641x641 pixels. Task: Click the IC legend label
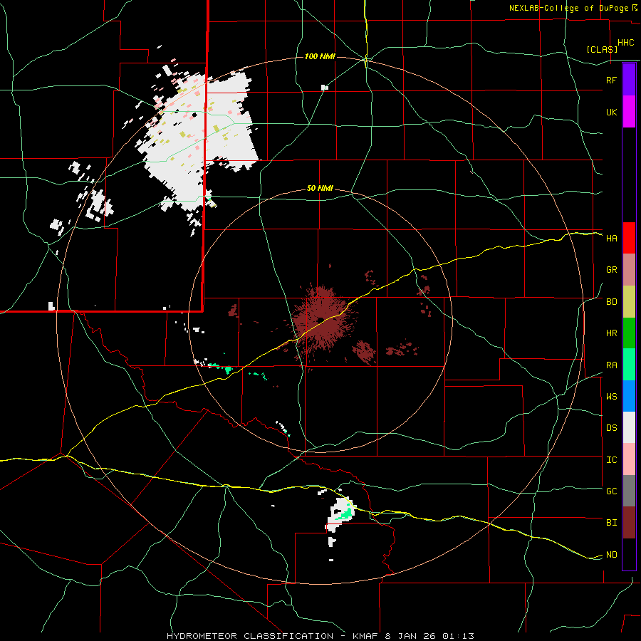[x=611, y=460]
